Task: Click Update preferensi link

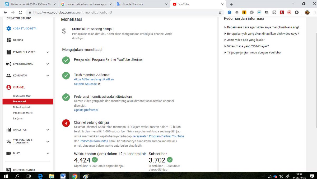Action: click(86, 110)
